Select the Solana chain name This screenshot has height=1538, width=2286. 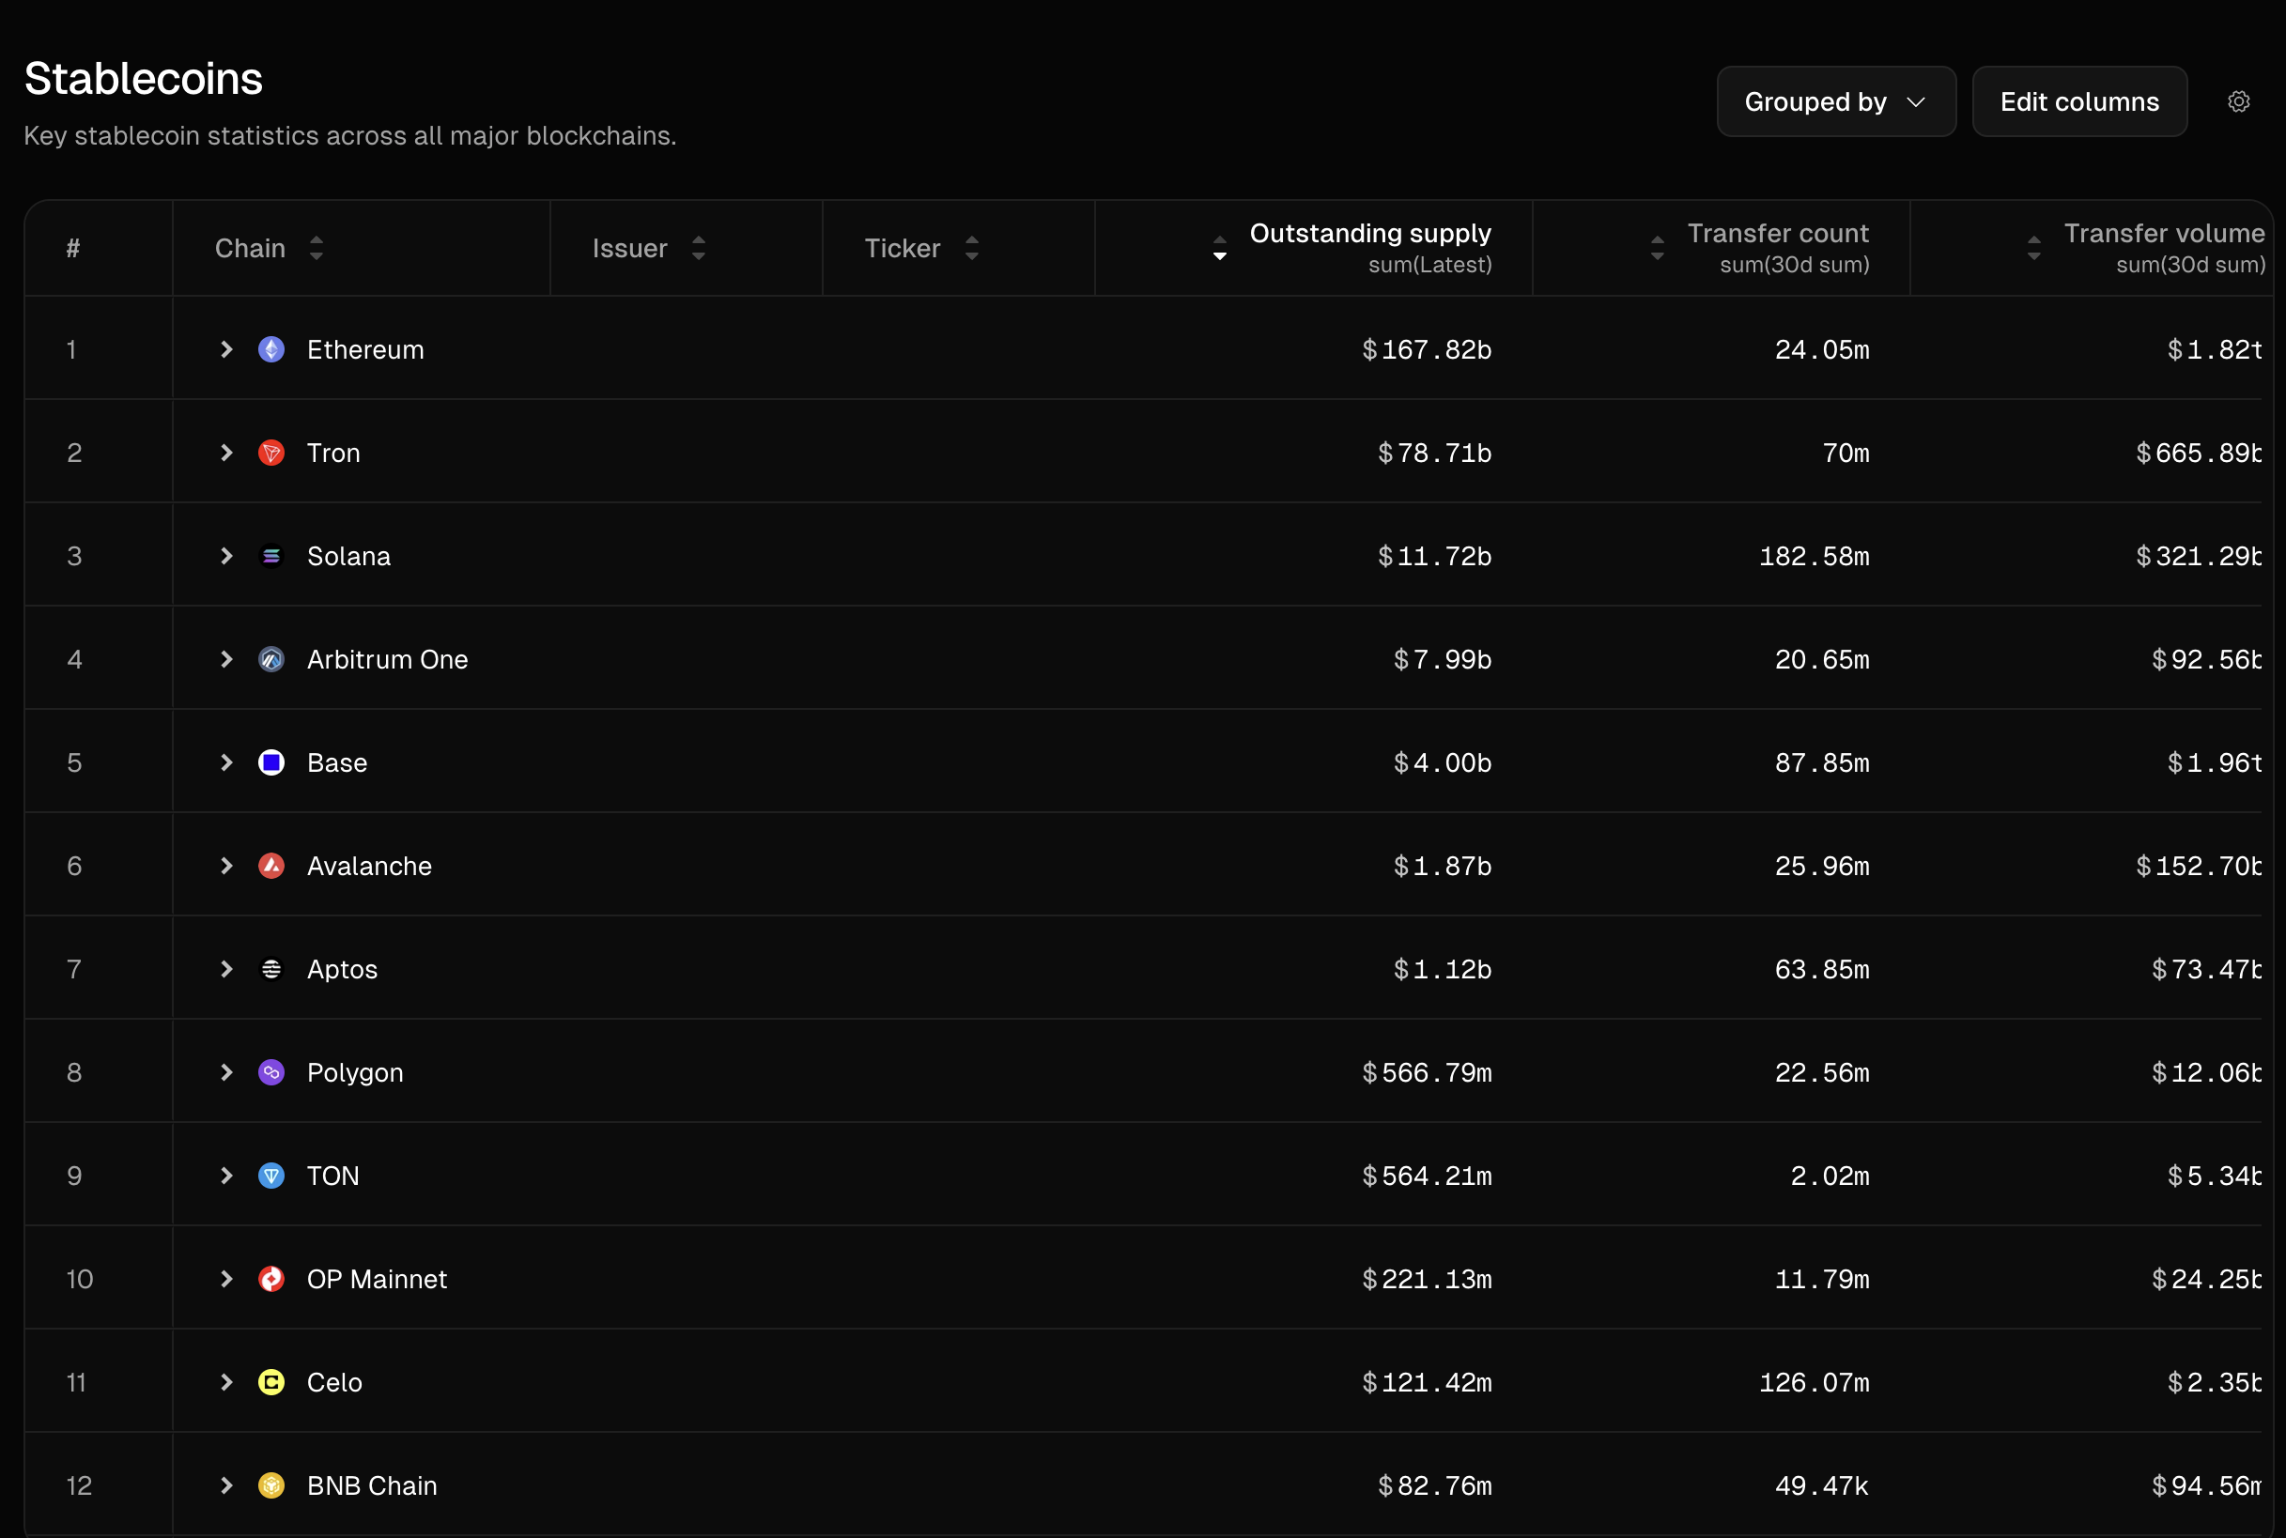coord(349,556)
